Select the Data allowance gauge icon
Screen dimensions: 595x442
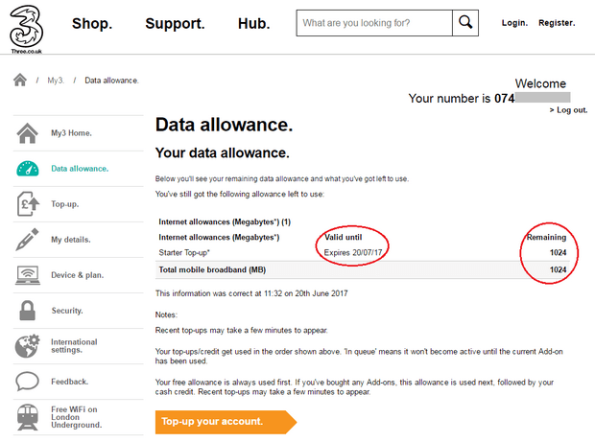coord(27,169)
